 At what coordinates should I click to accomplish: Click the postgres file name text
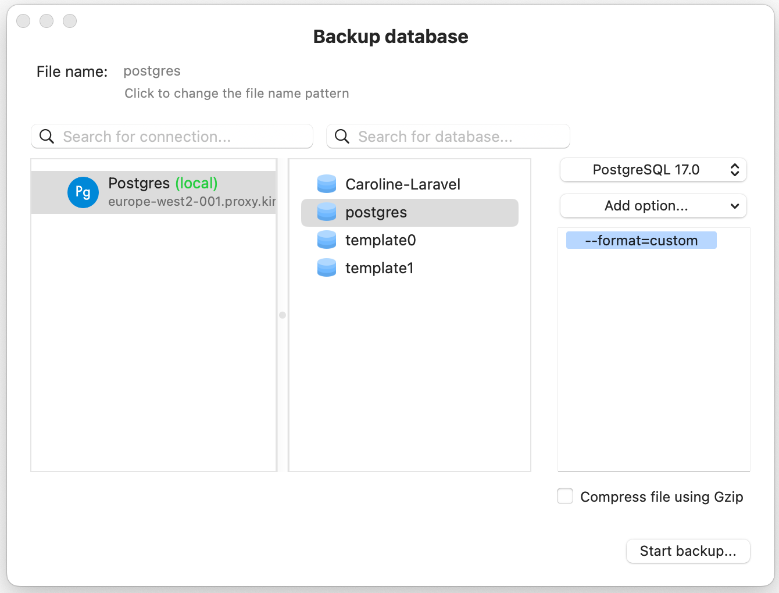tap(152, 71)
